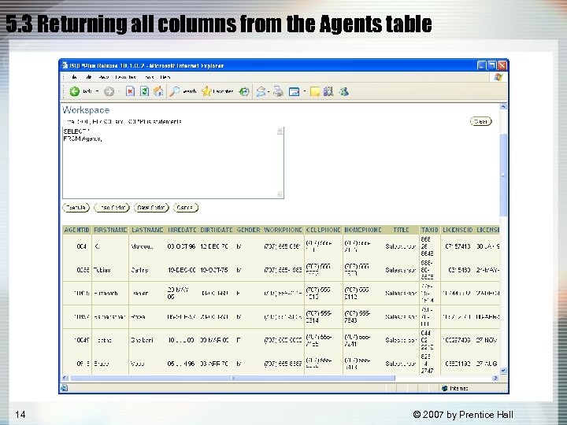Open the File menu

[x=74, y=77]
